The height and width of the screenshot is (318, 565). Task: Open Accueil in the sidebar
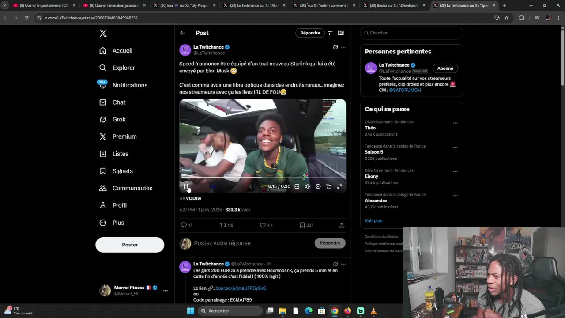(x=116, y=51)
